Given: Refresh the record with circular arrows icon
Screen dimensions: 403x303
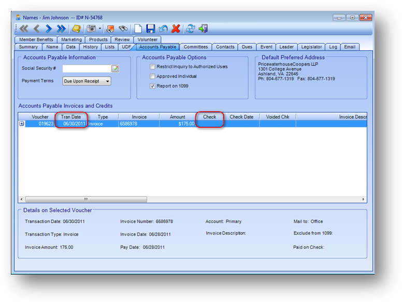Looking at the screenshot, I should pyautogui.click(x=191, y=28).
